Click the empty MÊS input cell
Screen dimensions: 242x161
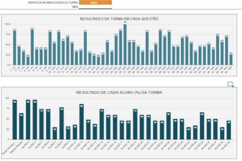click(x=95, y=7)
